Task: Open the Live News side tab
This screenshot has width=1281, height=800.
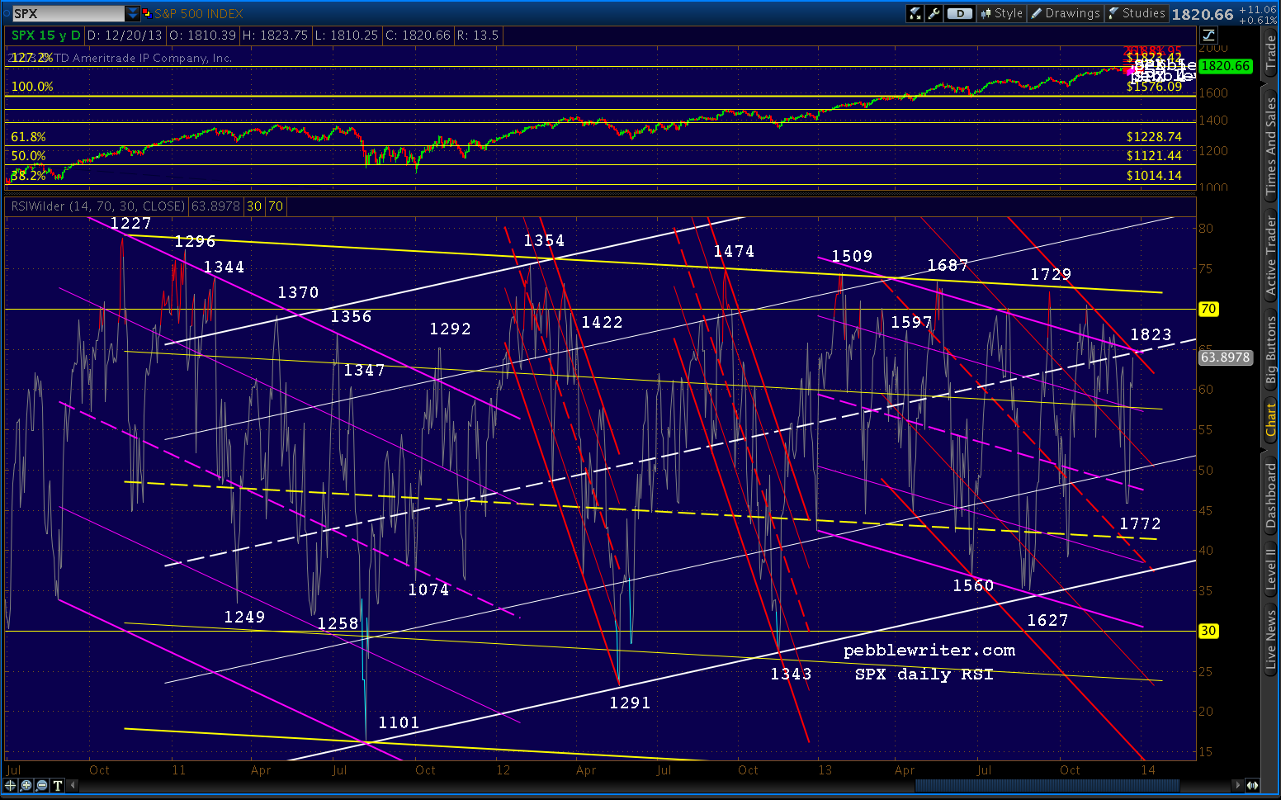Action: 1271,639
